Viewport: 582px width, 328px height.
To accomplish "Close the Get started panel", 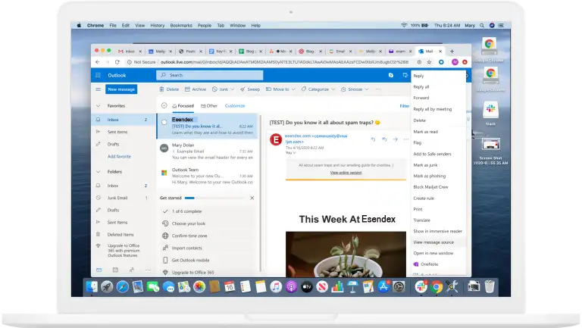I will 252,198.
